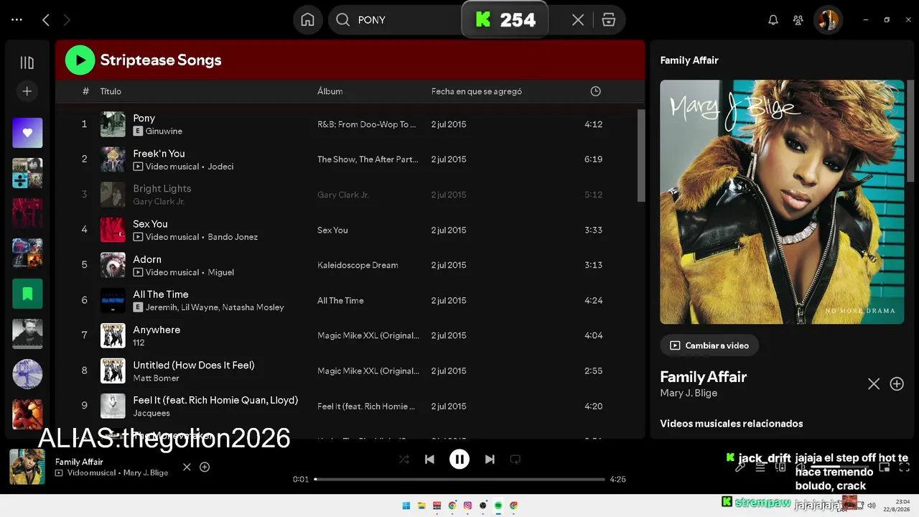Select the Feel It track title

coord(215,400)
